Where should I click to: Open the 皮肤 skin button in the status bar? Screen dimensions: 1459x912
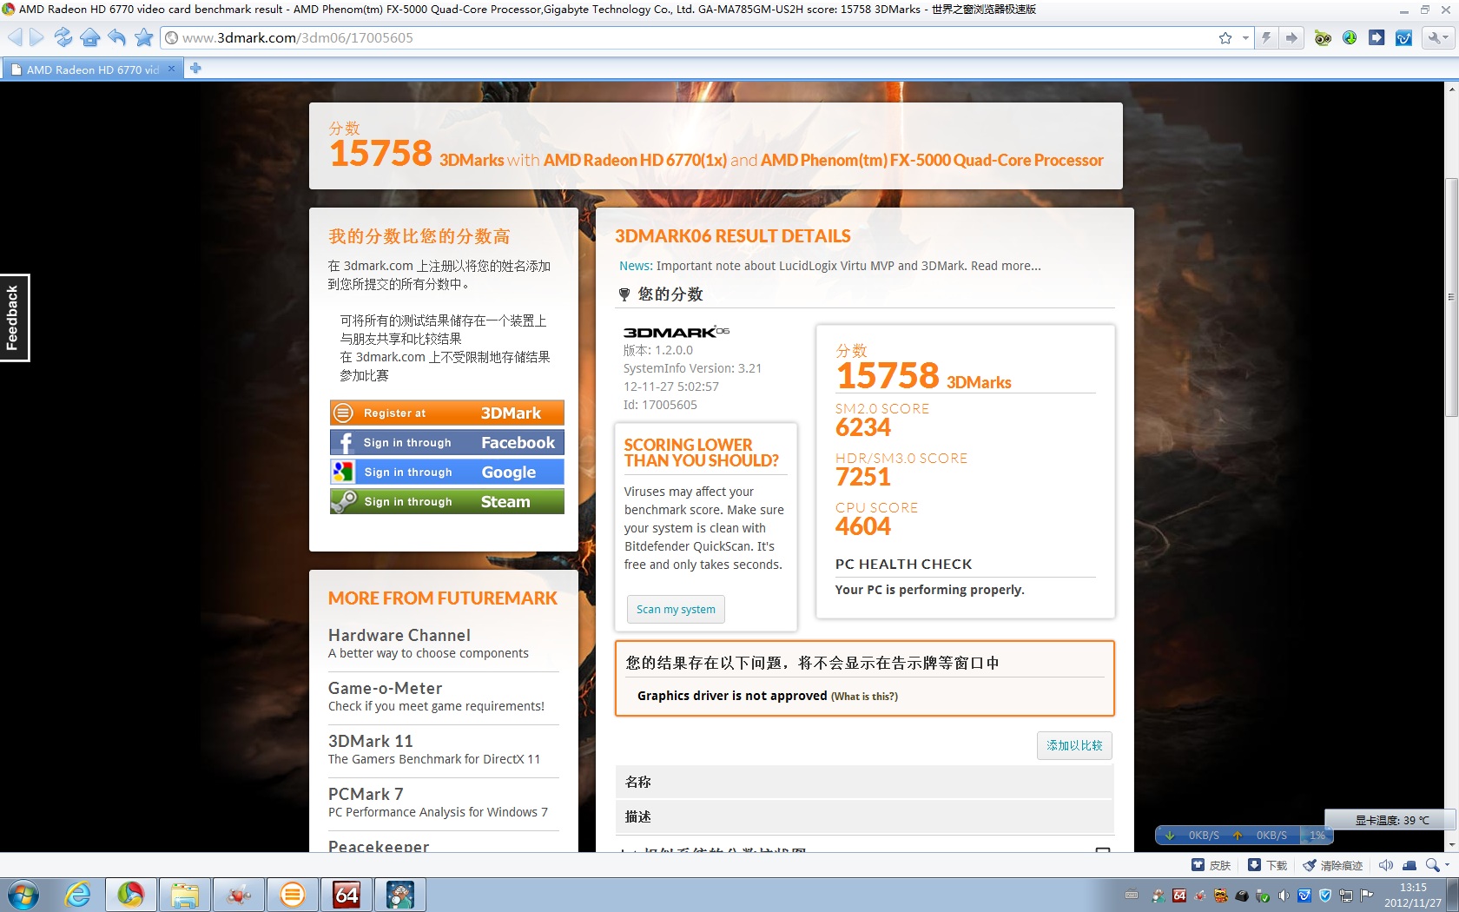(x=1211, y=865)
